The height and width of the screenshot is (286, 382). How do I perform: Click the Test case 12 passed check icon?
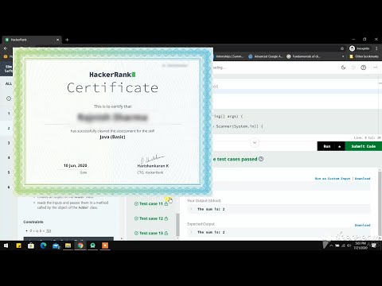[136, 218]
